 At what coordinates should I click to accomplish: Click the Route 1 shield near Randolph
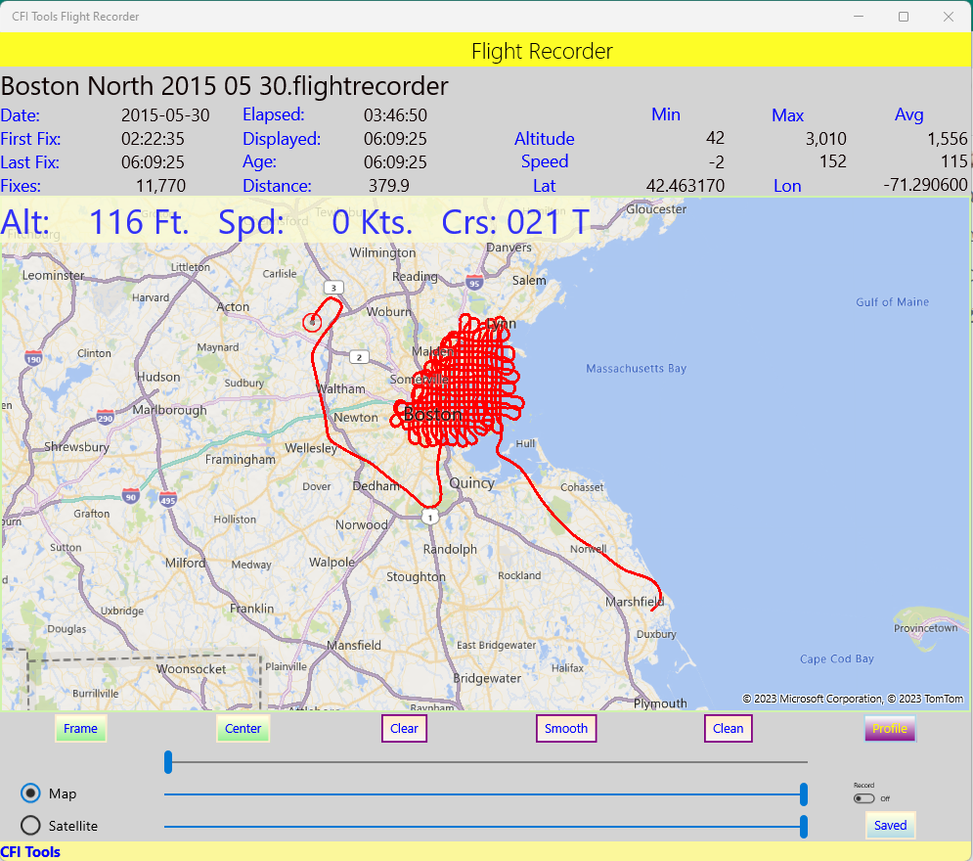pyautogui.click(x=430, y=517)
